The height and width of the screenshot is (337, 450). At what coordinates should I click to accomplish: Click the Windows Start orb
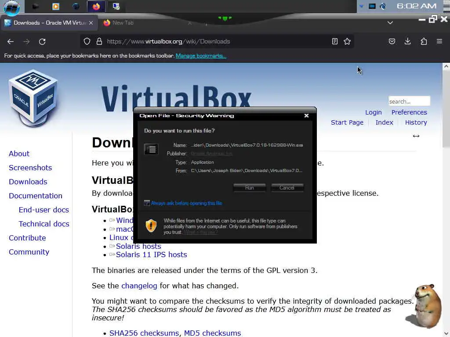point(12,7)
